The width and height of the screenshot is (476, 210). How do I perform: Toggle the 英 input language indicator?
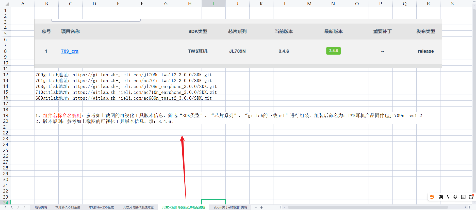pyautogui.click(x=441, y=197)
